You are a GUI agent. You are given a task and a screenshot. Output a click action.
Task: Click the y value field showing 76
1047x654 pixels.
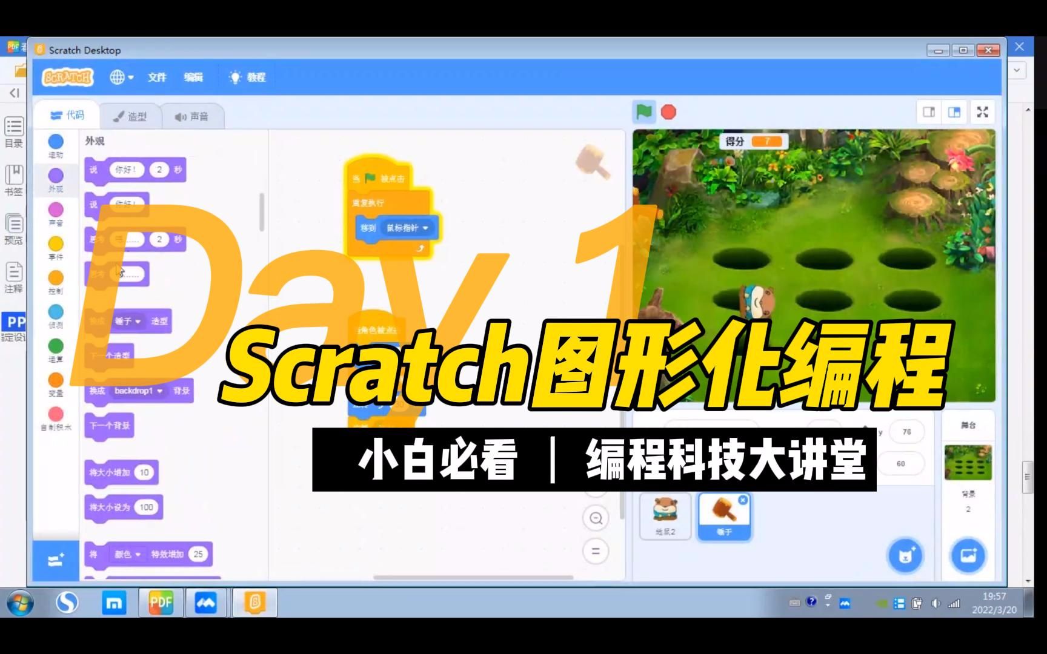pos(906,432)
